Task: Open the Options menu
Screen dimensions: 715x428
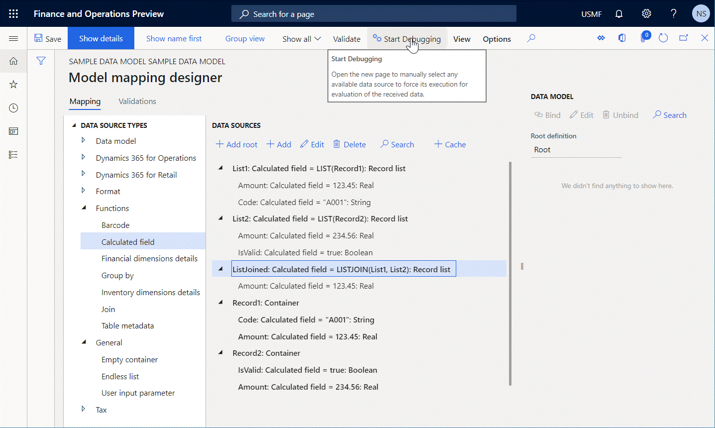Action: pyautogui.click(x=496, y=38)
